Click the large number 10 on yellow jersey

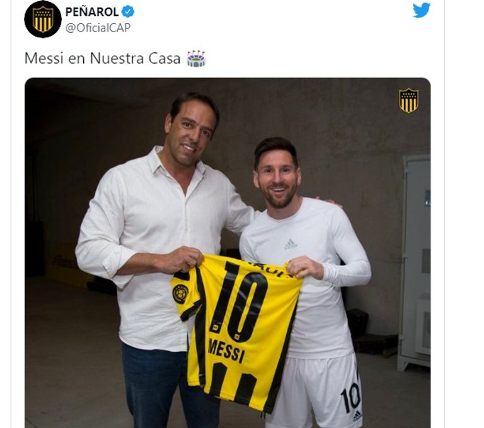[241, 301]
